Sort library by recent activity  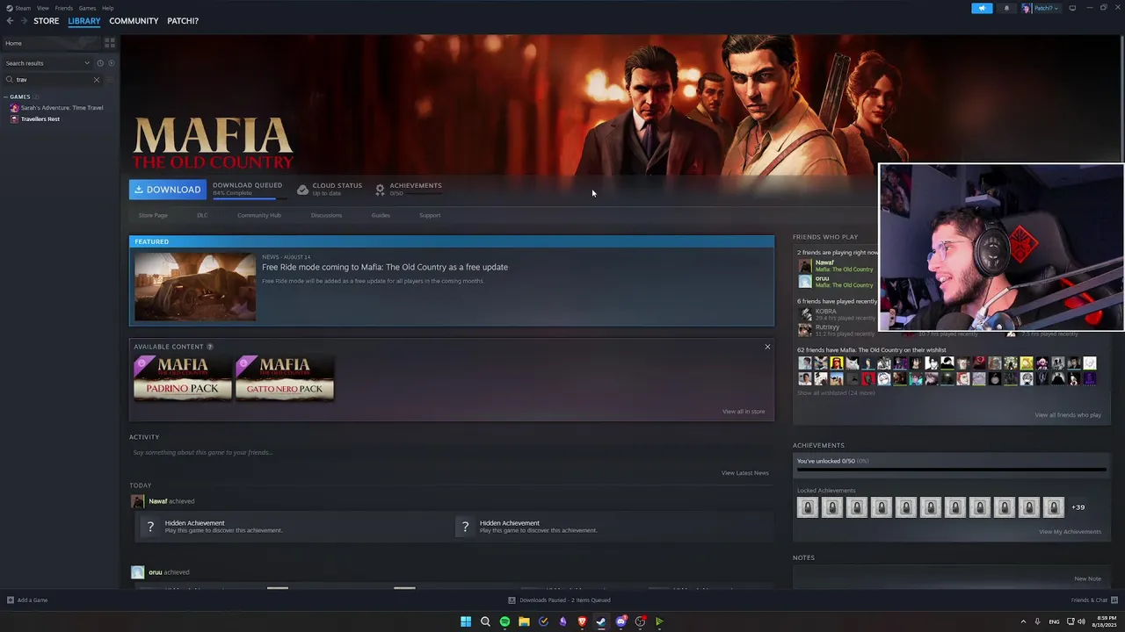tap(100, 63)
